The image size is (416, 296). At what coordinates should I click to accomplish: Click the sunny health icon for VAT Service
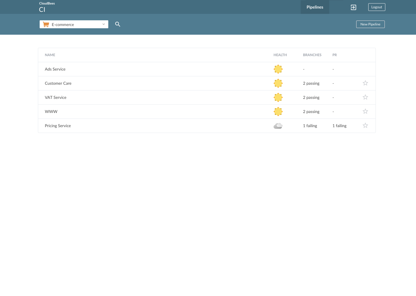click(278, 97)
